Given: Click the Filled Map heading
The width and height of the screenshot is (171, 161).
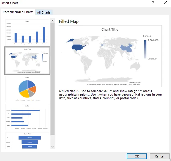Looking at the screenshot, I should pyautogui.click(x=69, y=21).
